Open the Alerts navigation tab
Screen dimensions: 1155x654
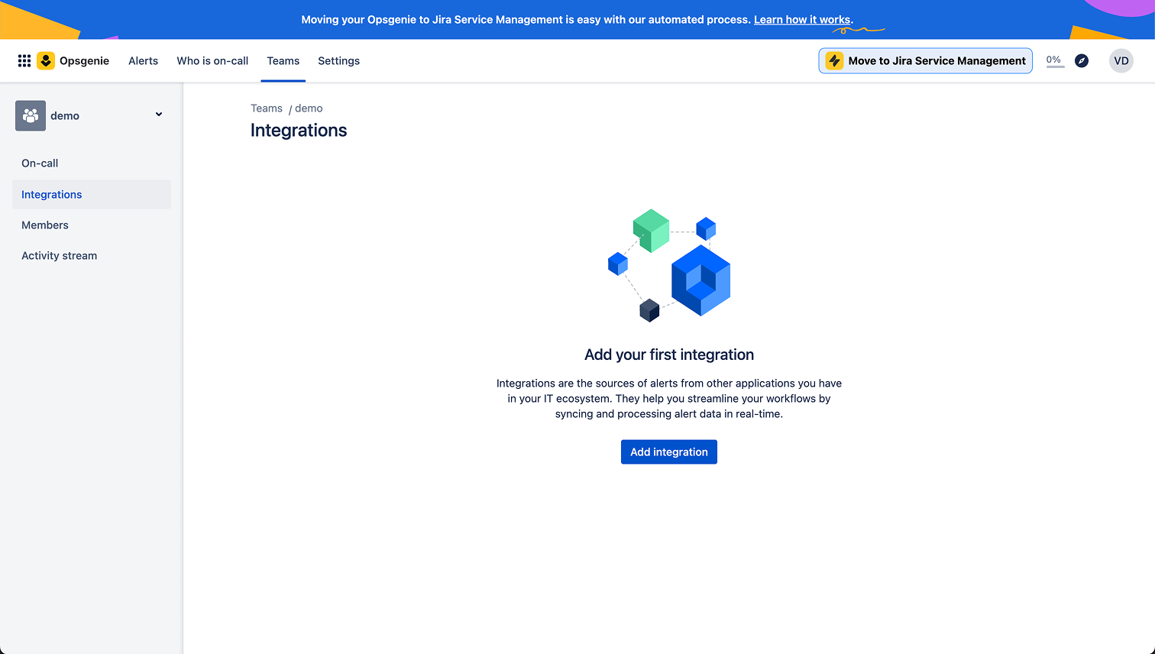click(143, 61)
